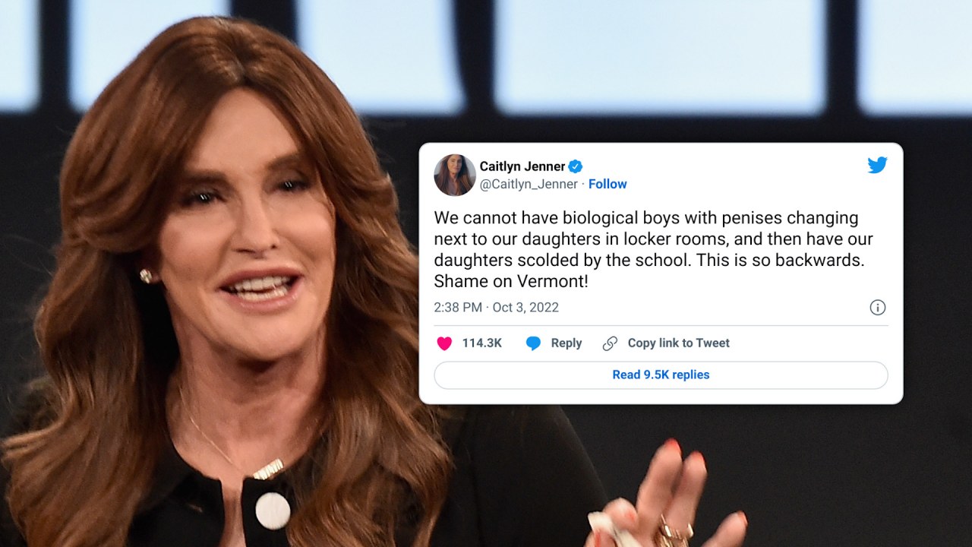Click the background photo of the woman's face
Screen dimensions: 972x547
click(x=243, y=228)
